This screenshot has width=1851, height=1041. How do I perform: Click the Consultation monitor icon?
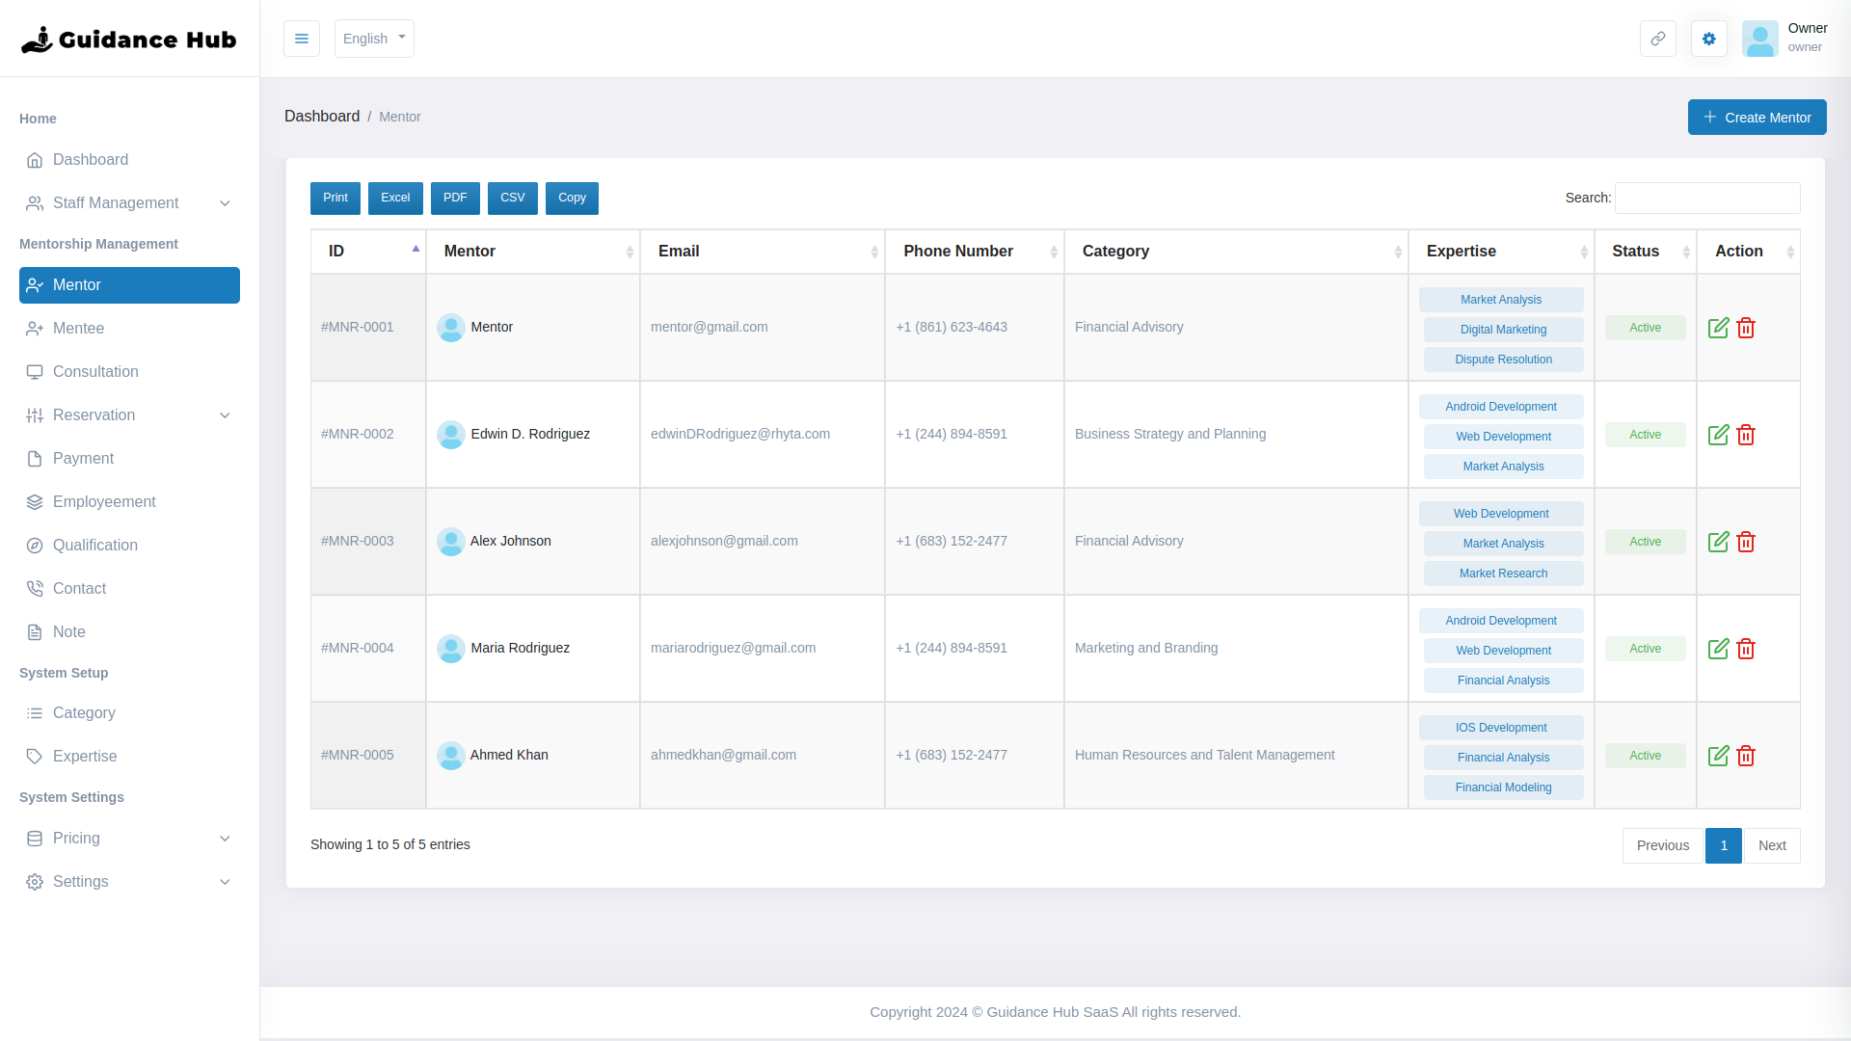[36, 372]
